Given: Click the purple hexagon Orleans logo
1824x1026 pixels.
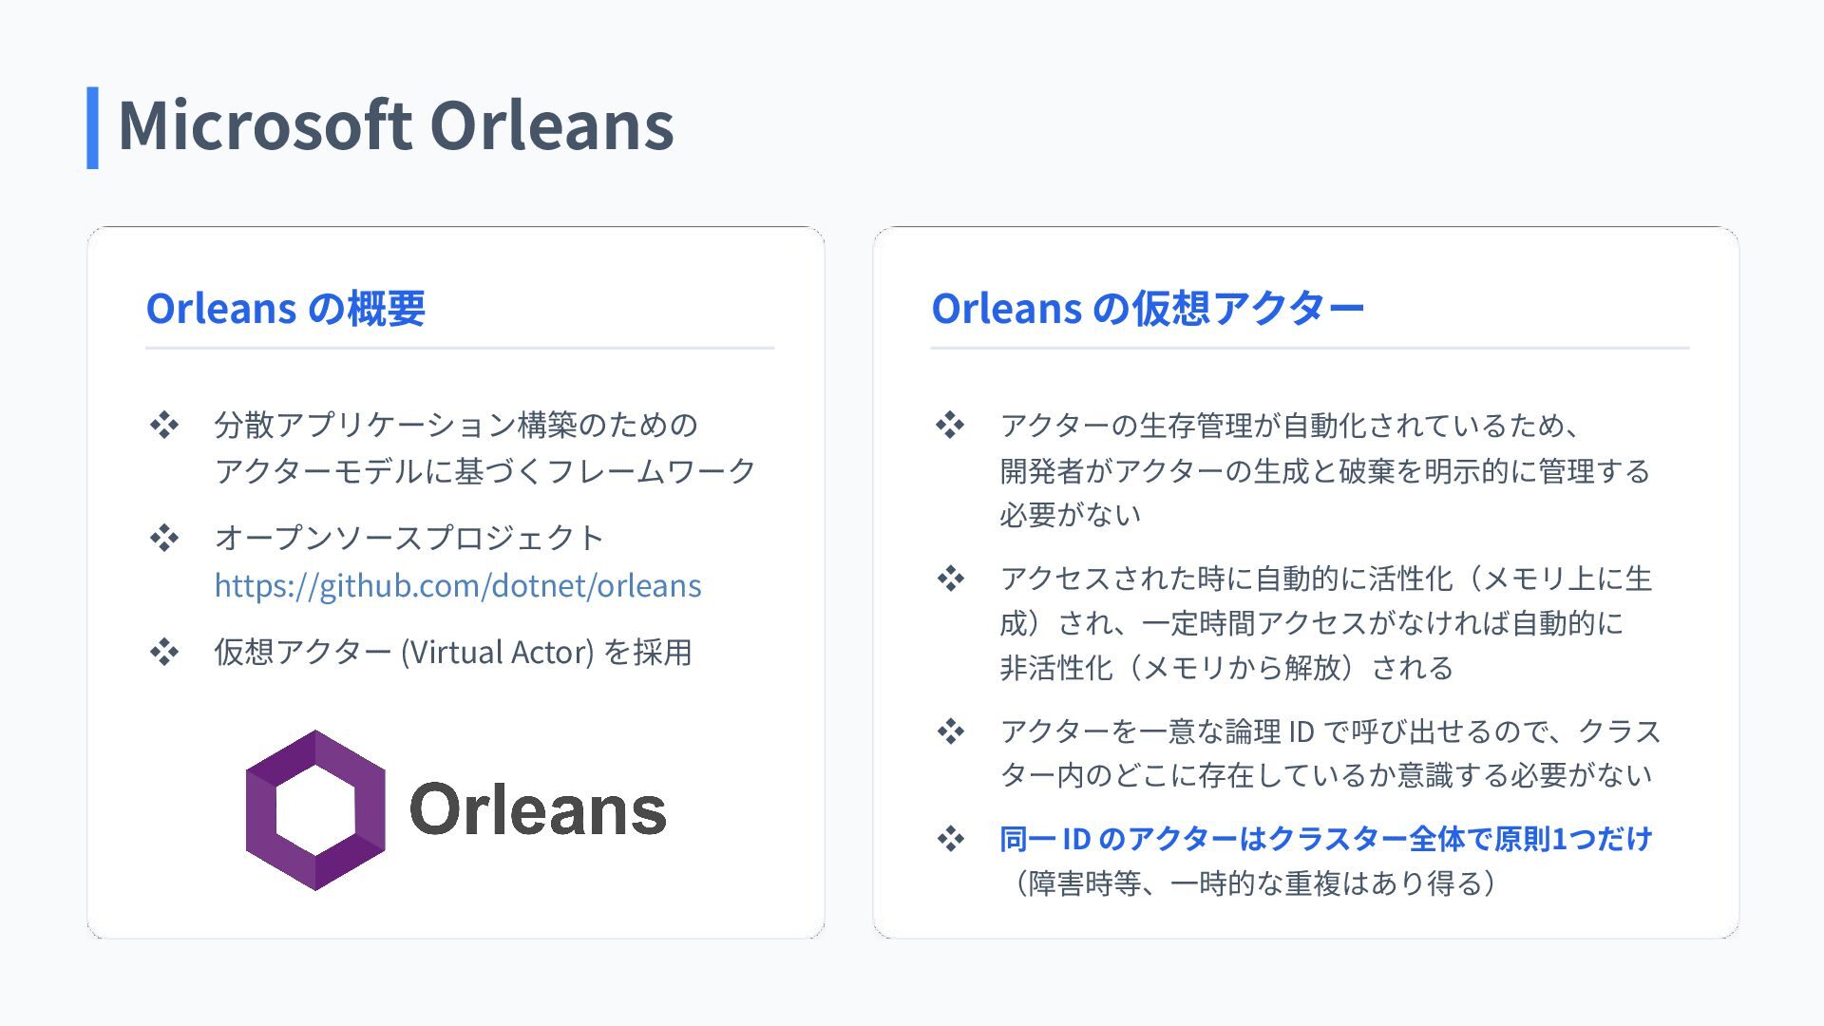Looking at the screenshot, I should point(315,809).
